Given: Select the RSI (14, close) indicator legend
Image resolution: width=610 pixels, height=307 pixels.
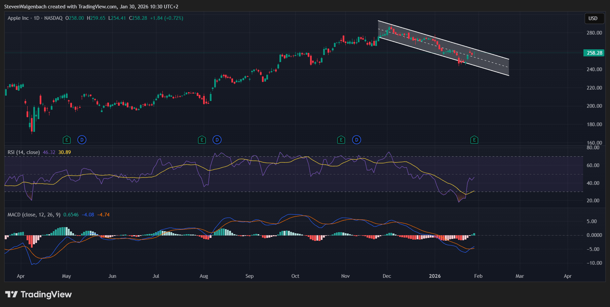Looking at the screenshot, I should (x=24, y=152).
